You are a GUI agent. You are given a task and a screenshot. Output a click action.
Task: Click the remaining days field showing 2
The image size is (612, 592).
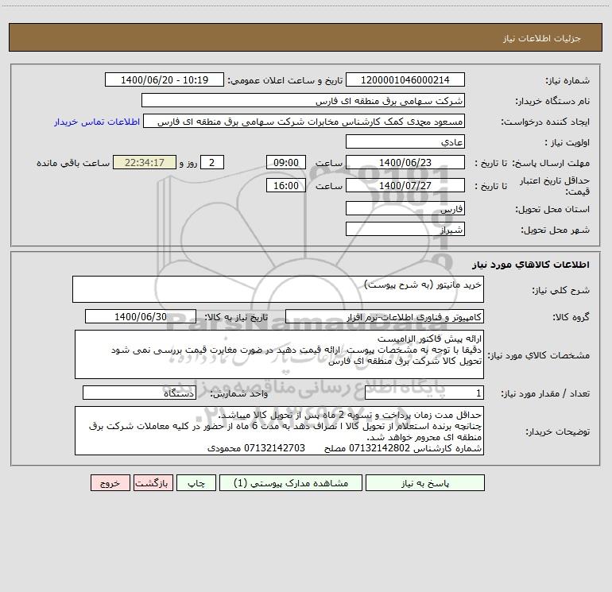[x=212, y=162]
